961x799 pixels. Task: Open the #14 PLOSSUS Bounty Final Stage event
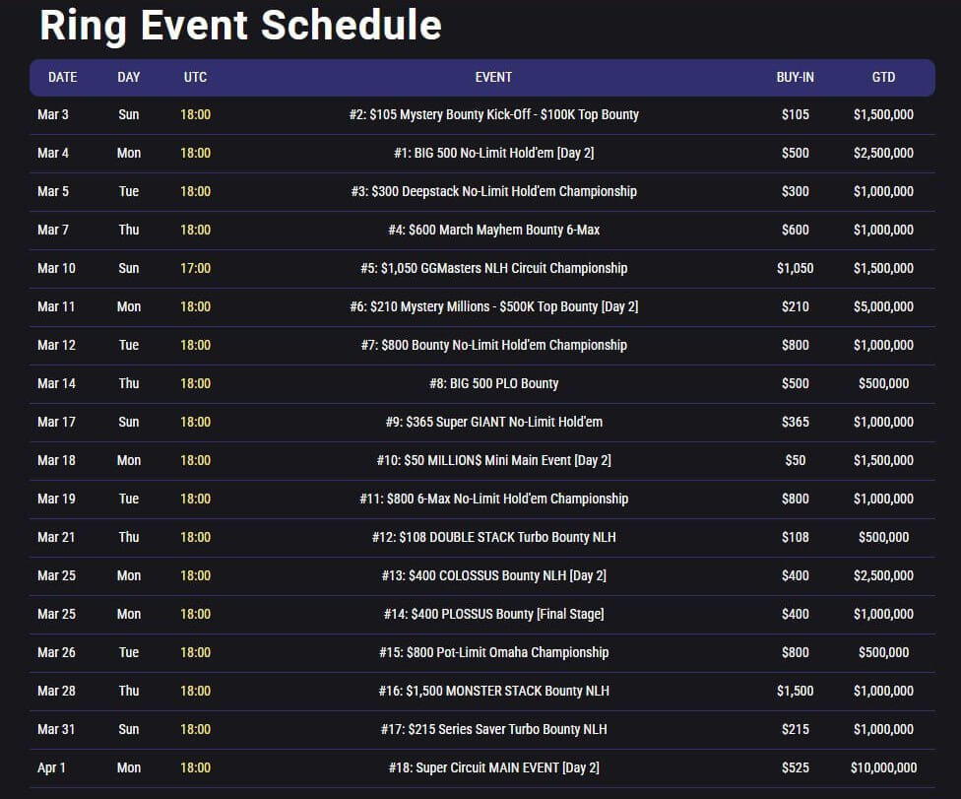point(493,614)
